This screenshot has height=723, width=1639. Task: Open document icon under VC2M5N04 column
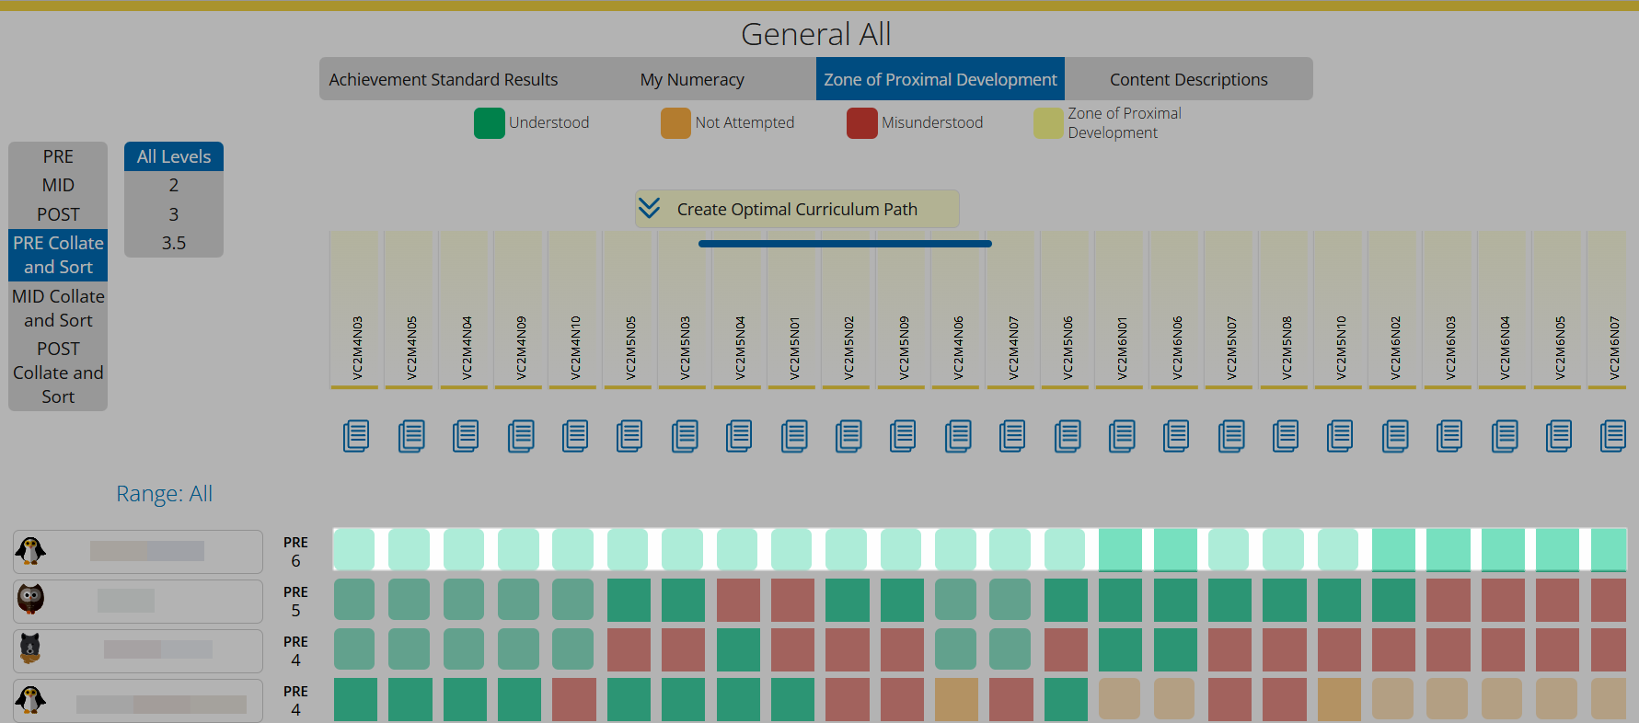coord(739,435)
